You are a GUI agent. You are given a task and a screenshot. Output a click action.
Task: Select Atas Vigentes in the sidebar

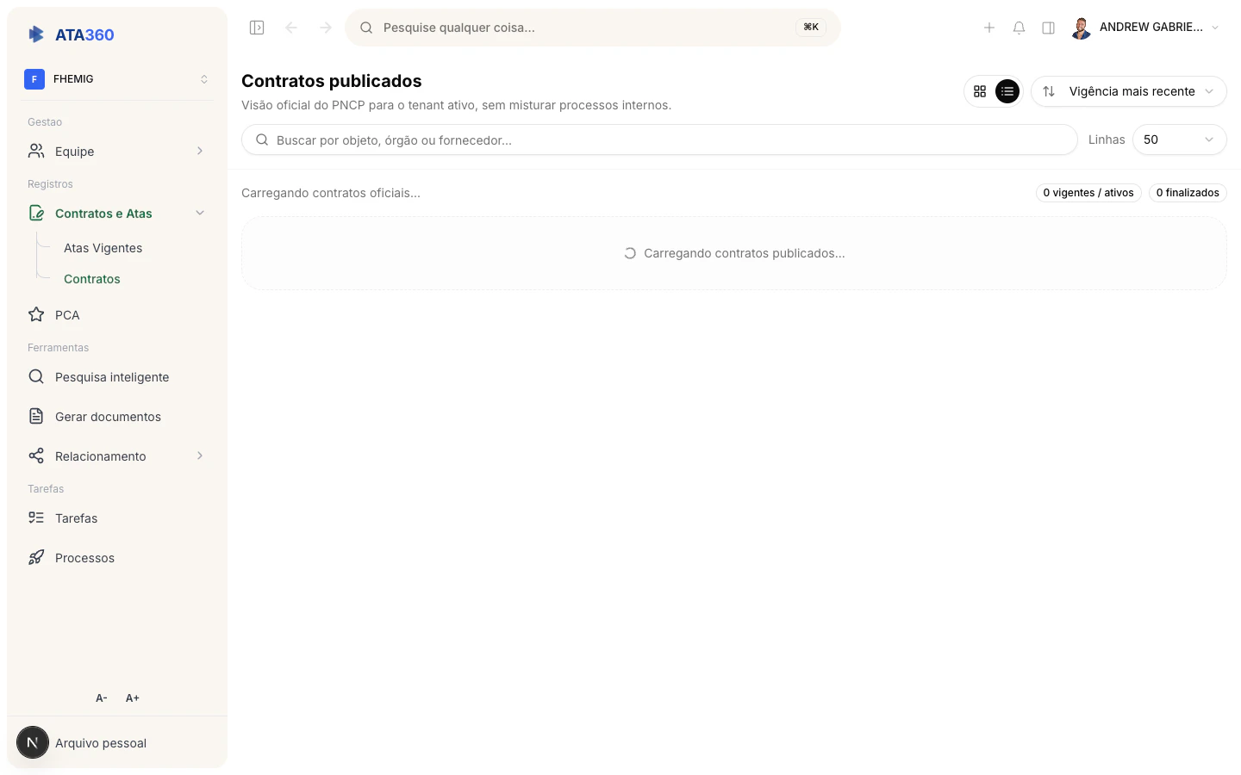pyautogui.click(x=103, y=248)
